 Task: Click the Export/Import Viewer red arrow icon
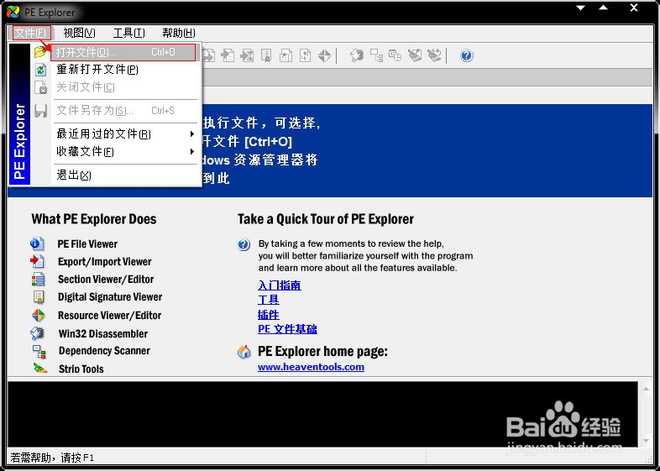[x=37, y=261]
